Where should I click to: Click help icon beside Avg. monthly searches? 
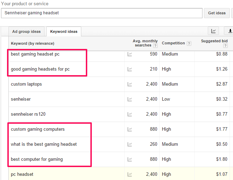click(155, 45)
